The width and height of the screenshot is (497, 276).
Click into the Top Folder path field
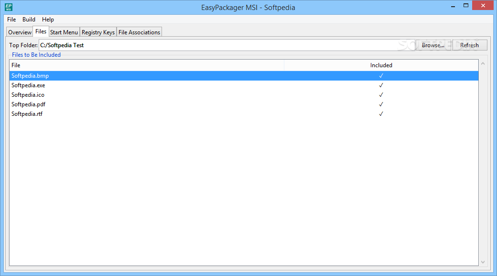click(x=227, y=45)
